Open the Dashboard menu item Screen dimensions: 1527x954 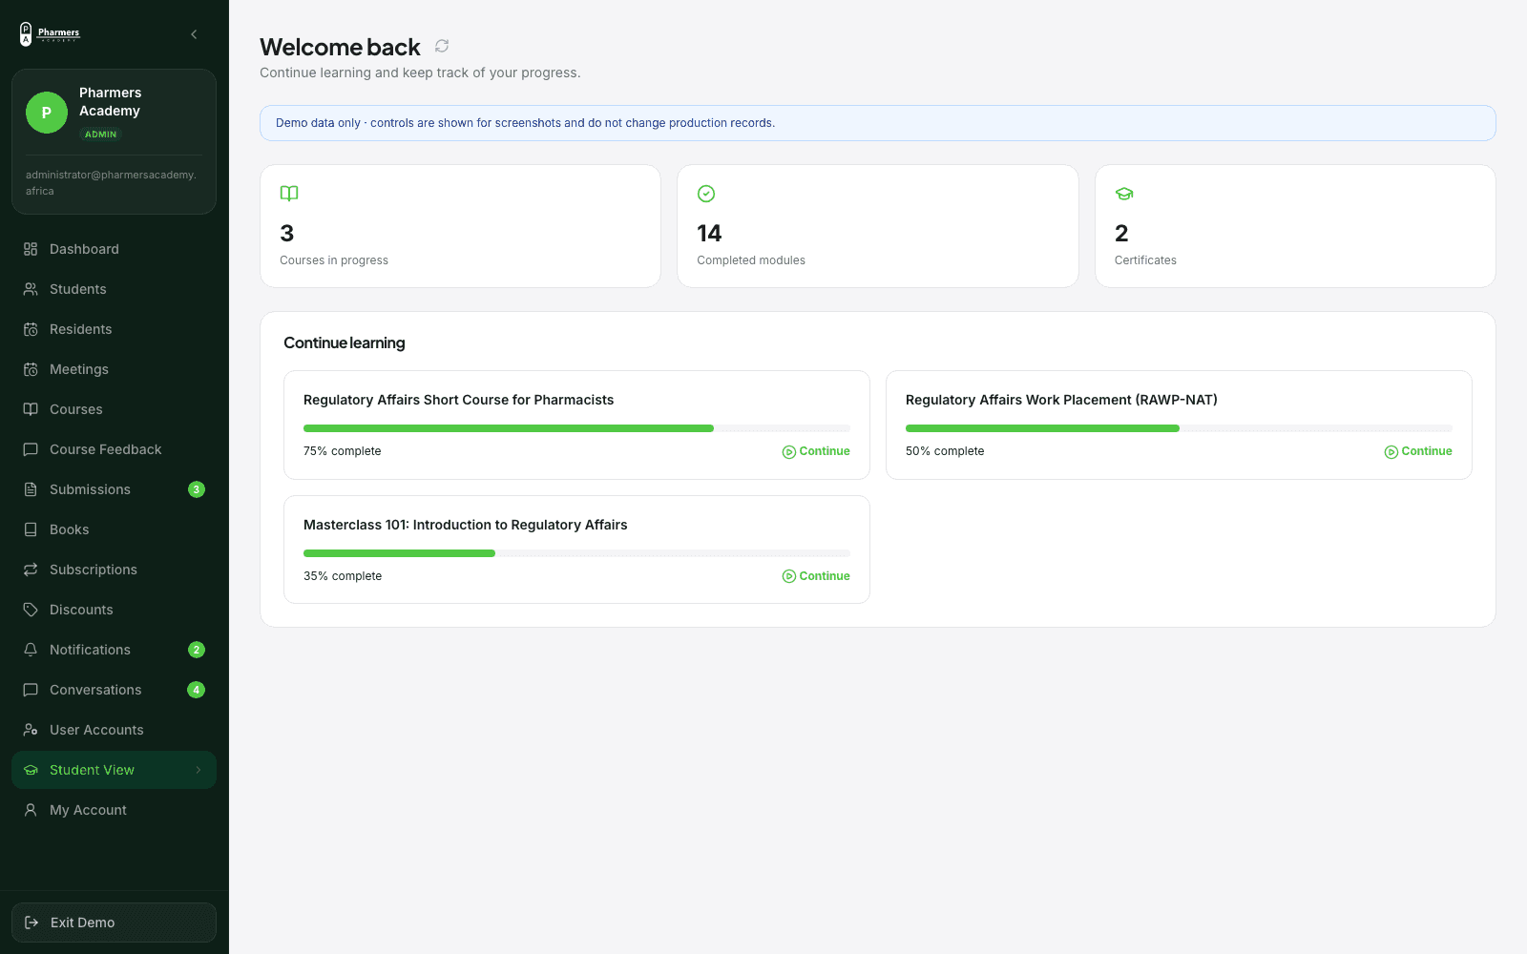click(114, 249)
